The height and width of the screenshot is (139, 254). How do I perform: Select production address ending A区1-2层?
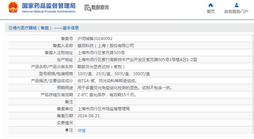(137, 60)
